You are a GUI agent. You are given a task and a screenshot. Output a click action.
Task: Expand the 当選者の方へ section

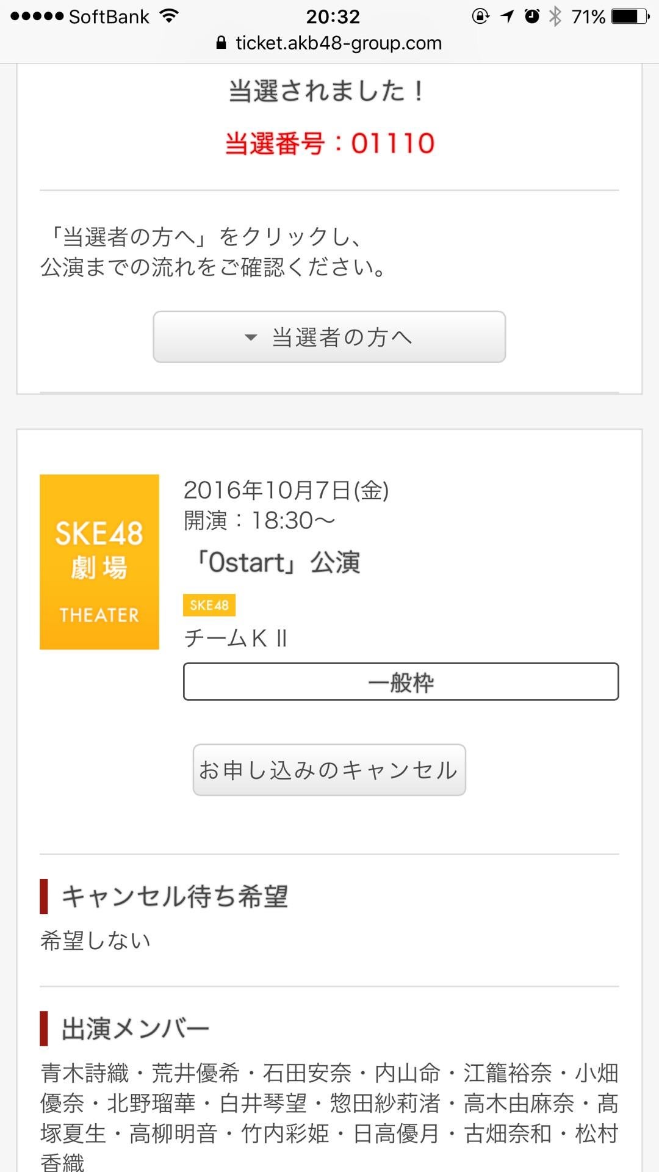pos(329,337)
